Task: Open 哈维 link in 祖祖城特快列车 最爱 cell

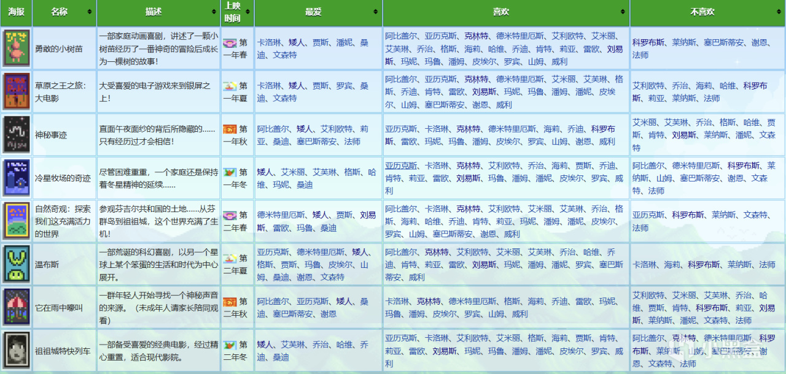Action: click(344, 345)
